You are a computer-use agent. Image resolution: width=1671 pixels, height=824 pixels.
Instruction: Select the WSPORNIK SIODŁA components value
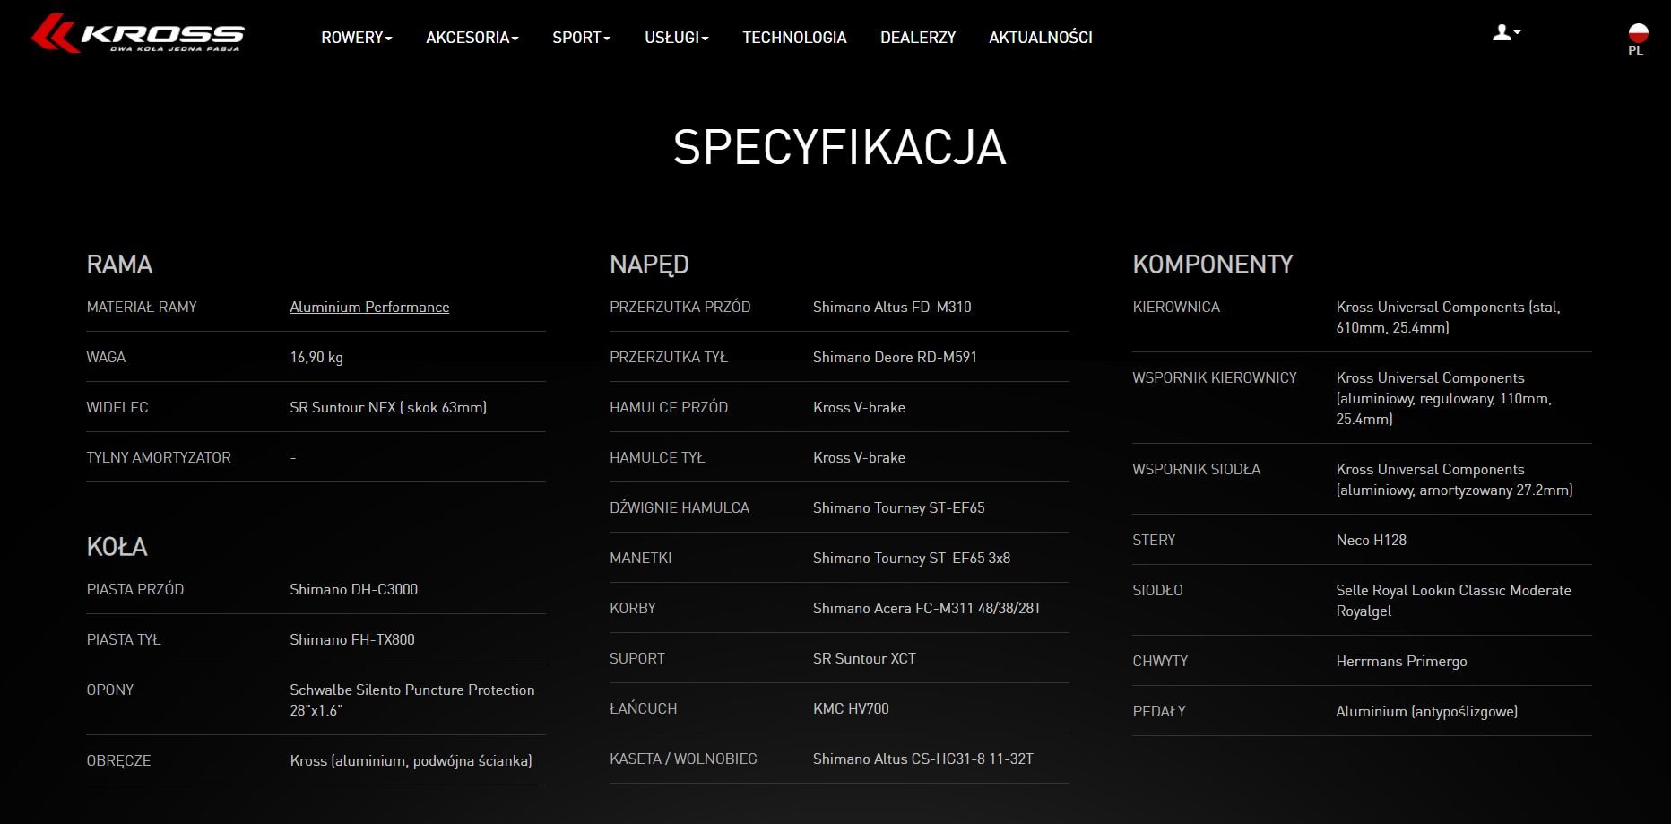[1454, 480]
